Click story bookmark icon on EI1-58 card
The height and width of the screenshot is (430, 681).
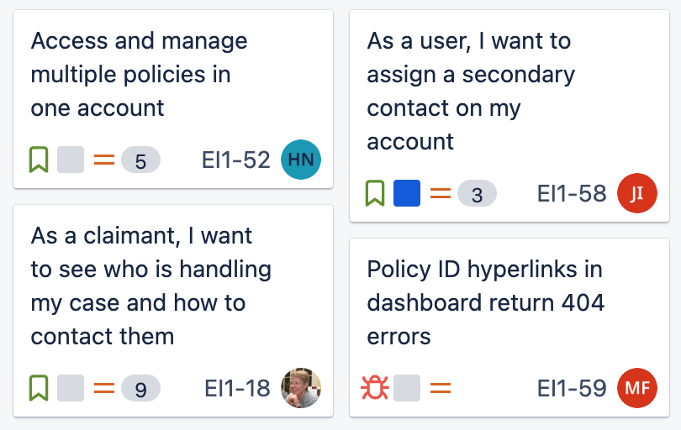[375, 194]
